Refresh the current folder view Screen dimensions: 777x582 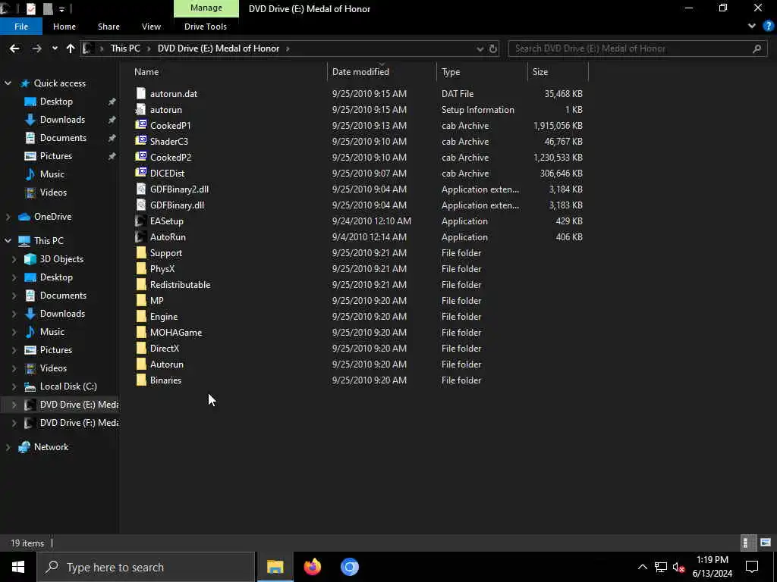(493, 48)
